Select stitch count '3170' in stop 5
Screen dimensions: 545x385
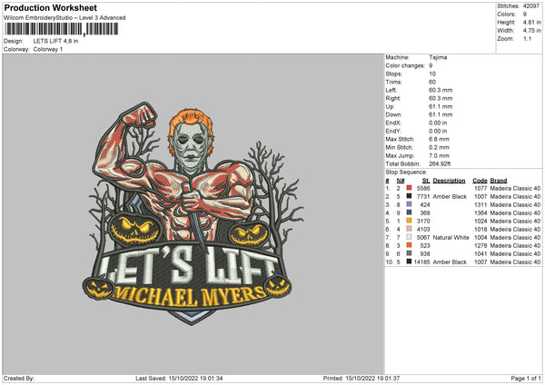423,221
